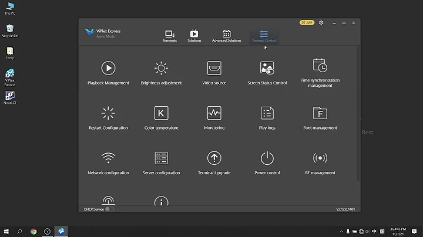This screenshot has height=237, width=423.
Task: Open Chrome from the taskbar
Action: 33,231
